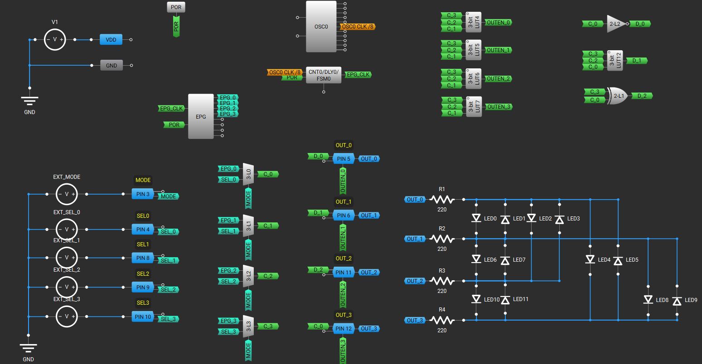Select resistor R3 symbol

coord(442,281)
